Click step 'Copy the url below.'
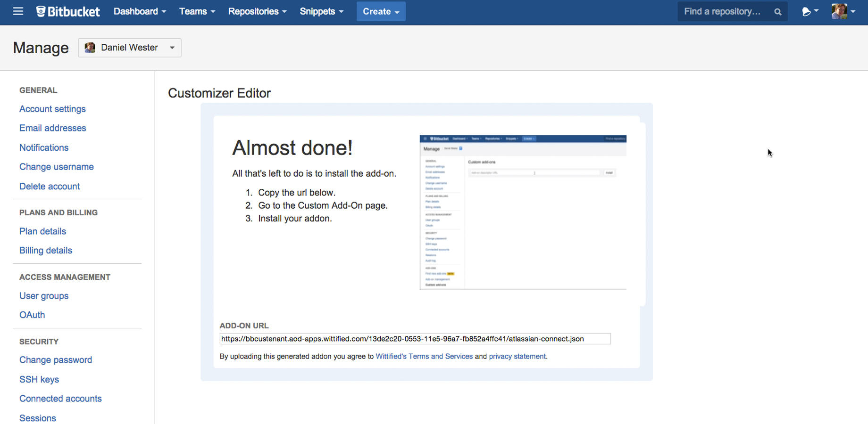868x424 pixels. click(297, 193)
